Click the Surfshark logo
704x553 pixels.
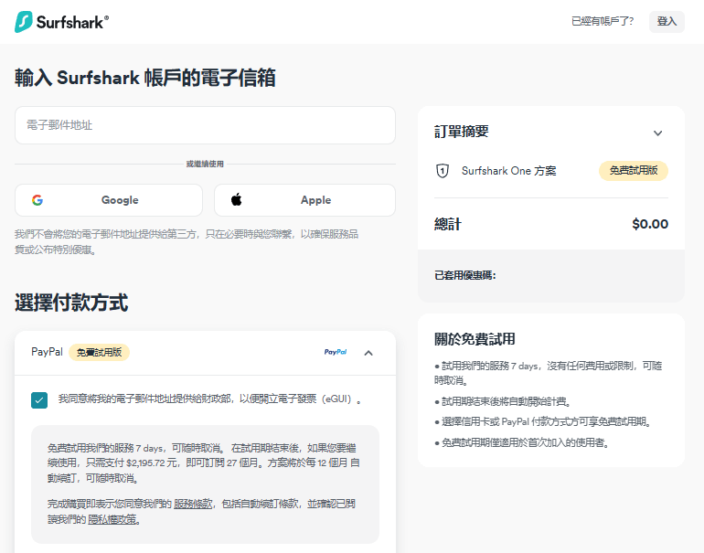[x=61, y=22]
